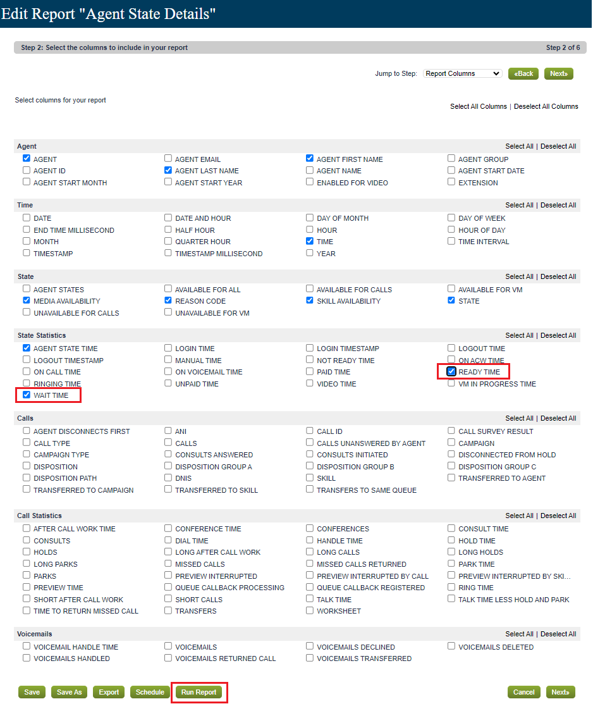Enable the SKILL column under Calls

pyautogui.click(x=309, y=478)
